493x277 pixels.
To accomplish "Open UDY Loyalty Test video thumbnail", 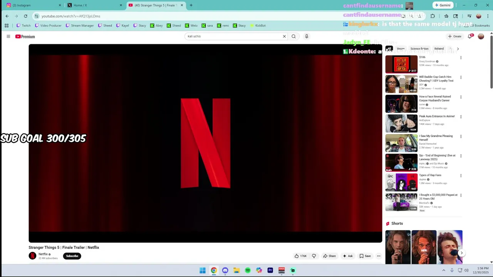I will pos(401,84).
